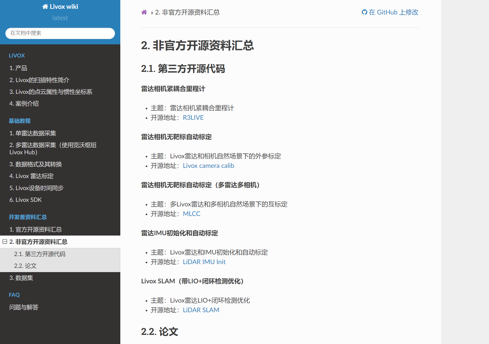Click the subheading 雷达相机无靶标自动标定
The width and height of the screenshot is (489, 344).
[x=176, y=137]
